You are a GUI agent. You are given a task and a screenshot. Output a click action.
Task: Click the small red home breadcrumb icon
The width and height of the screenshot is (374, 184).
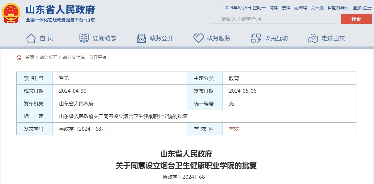tap(19, 57)
